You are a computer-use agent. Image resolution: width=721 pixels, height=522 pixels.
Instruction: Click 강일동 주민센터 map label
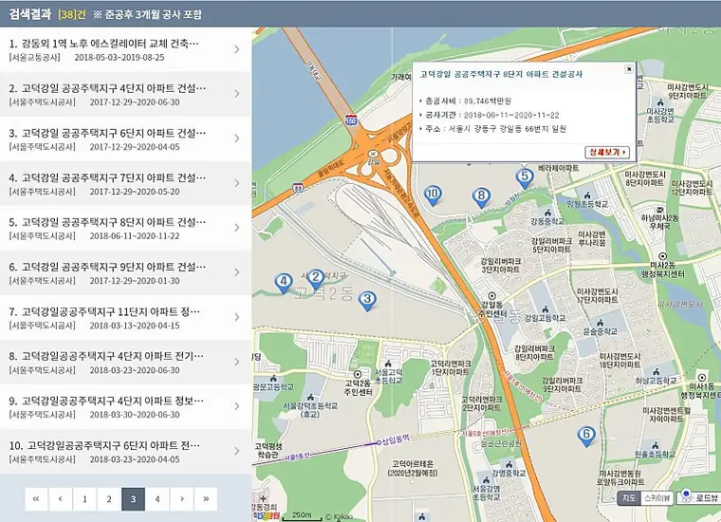[x=492, y=309]
